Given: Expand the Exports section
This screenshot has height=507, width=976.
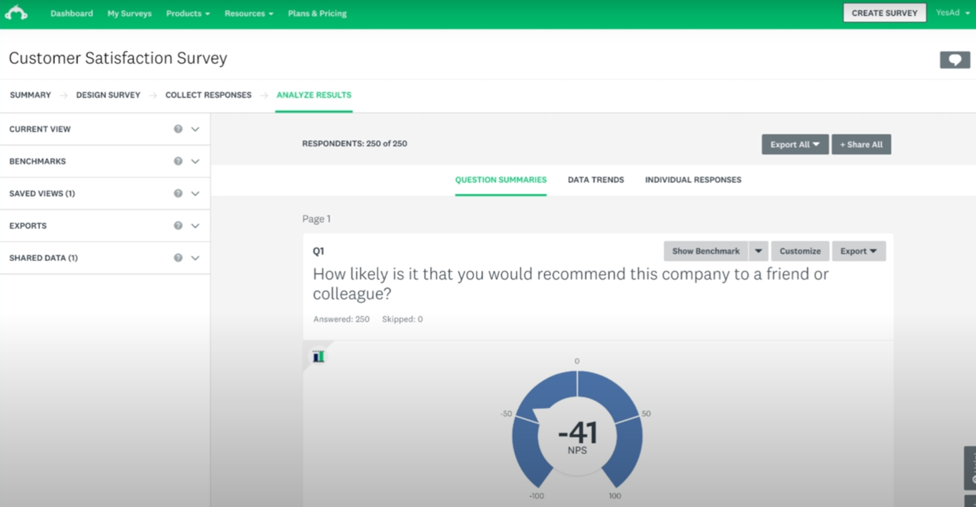Looking at the screenshot, I should pos(195,225).
